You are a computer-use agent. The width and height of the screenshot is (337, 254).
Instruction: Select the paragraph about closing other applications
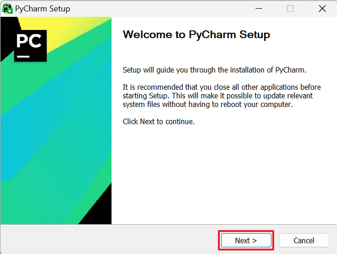[x=221, y=96]
